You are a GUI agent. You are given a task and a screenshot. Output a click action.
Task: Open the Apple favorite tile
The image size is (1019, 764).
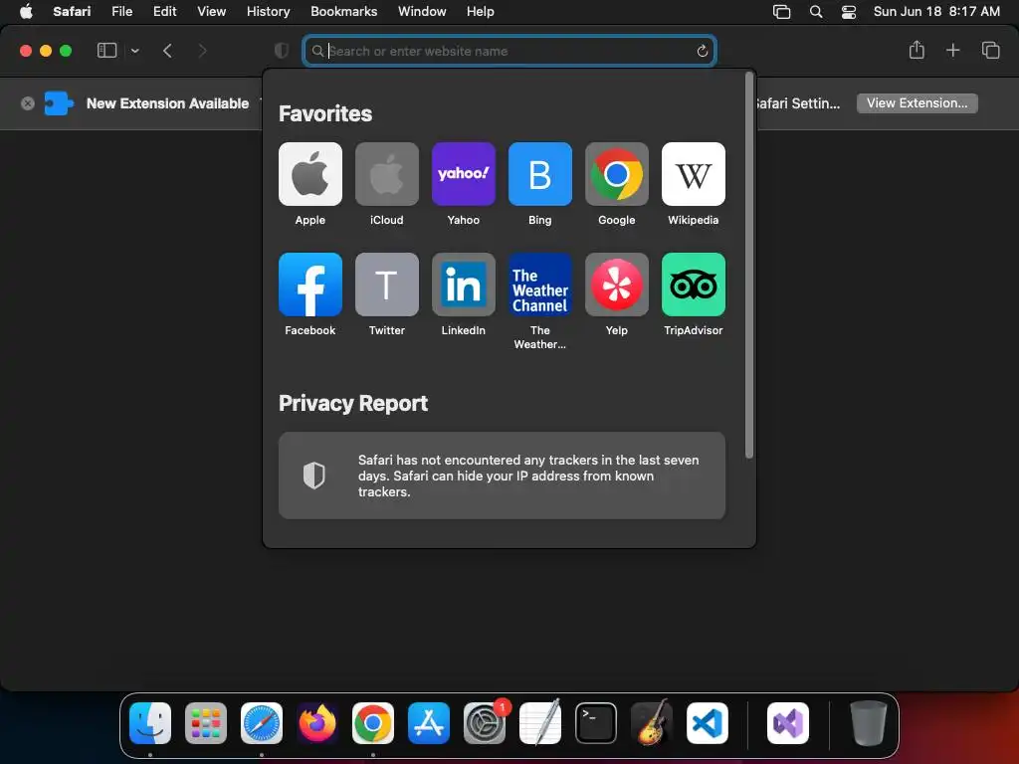[310, 174]
